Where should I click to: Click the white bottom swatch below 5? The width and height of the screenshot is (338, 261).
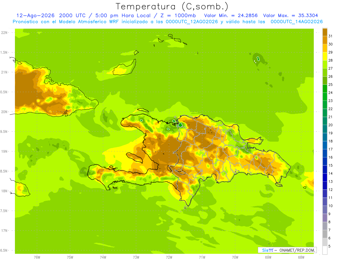pos(325,250)
